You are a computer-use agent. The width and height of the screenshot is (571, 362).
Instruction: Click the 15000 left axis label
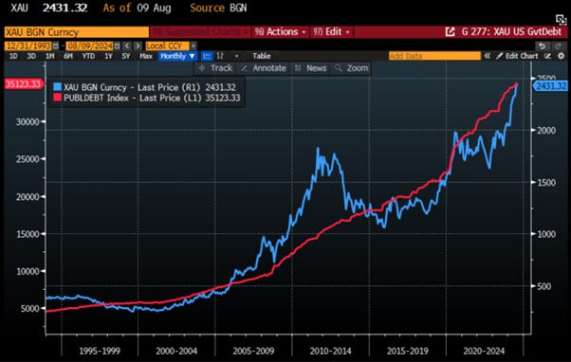28,234
